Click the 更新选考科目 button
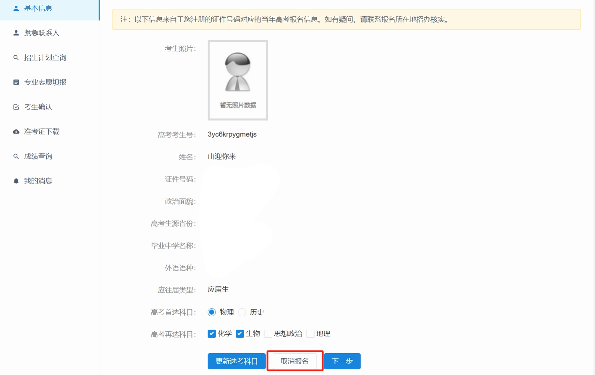Image resolution: width=595 pixels, height=375 pixels. pyautogui.click(x=236, y=361)
